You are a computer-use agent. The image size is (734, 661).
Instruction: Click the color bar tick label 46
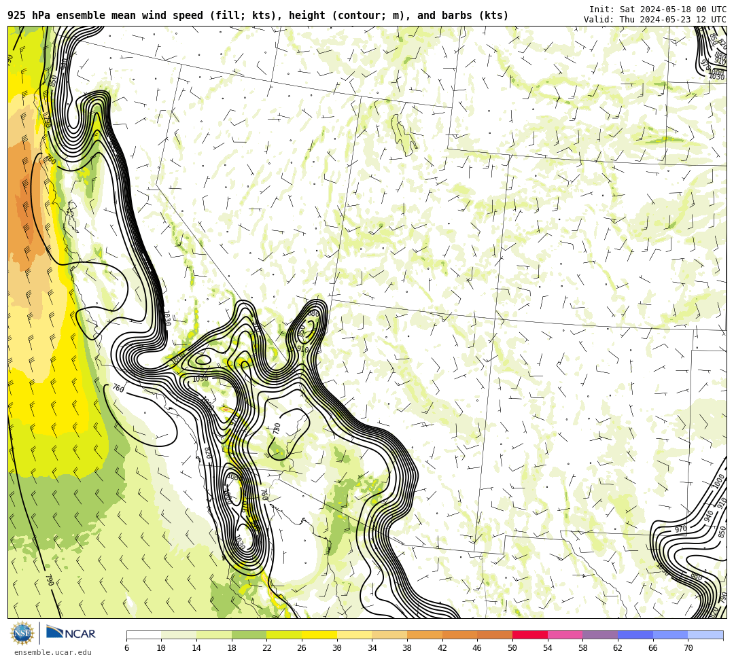coord(477,648)
